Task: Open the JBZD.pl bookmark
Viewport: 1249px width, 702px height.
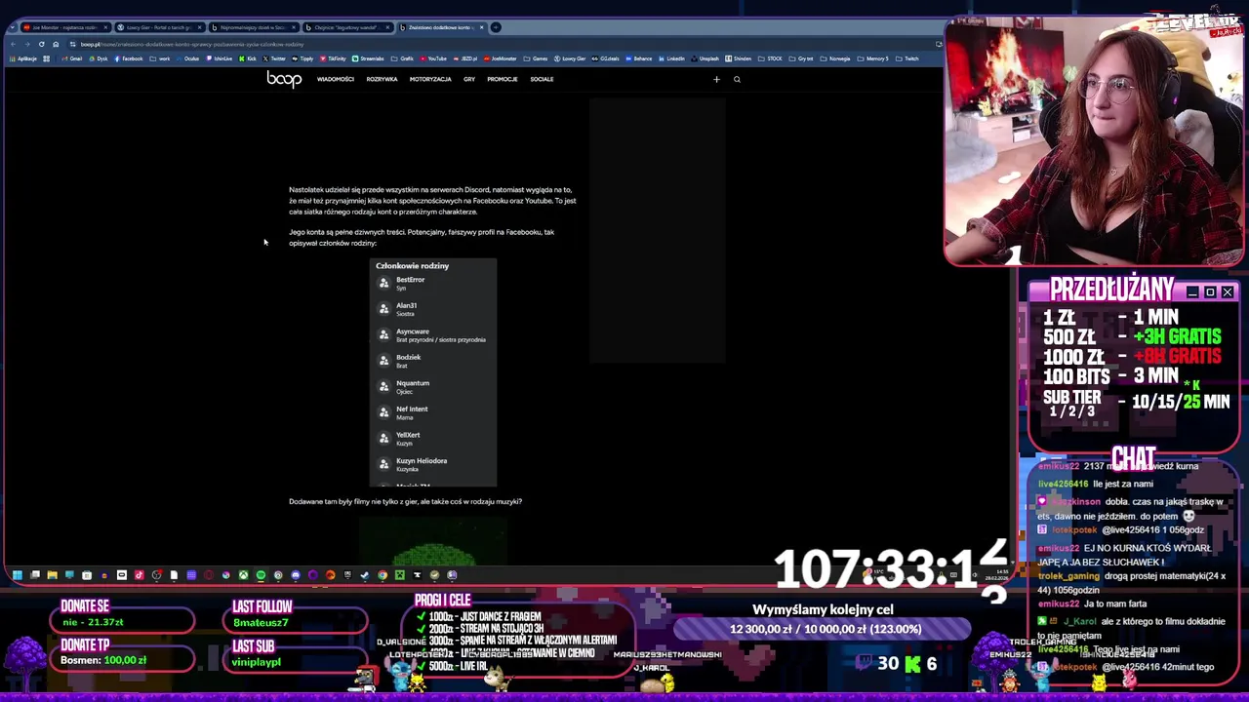Action: pos(465,58)
